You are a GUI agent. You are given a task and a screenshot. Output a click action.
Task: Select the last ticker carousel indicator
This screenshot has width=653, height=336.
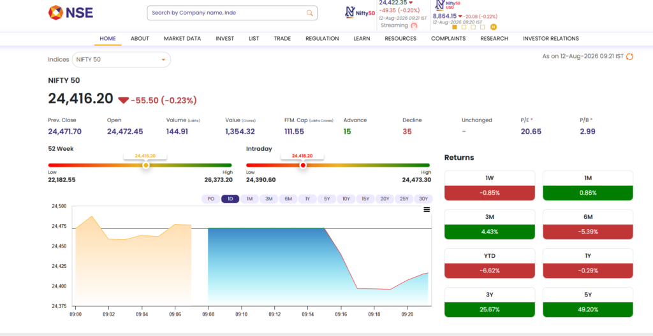tap(482, 27)
